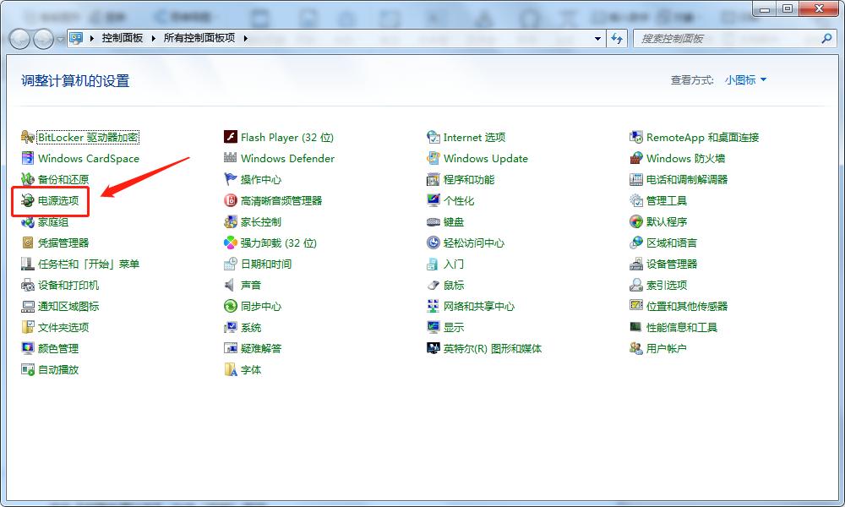Open the 家长控制 link
This screenshot has height=507, width=845.
point(261,221)
